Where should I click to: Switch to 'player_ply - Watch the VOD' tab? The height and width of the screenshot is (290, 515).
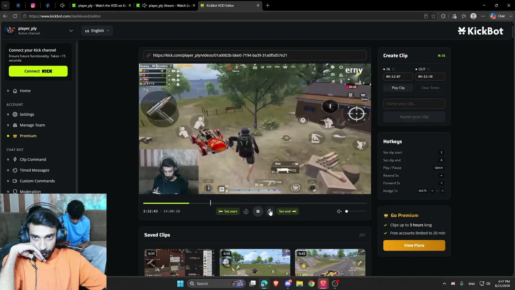(x=101, y=6)
